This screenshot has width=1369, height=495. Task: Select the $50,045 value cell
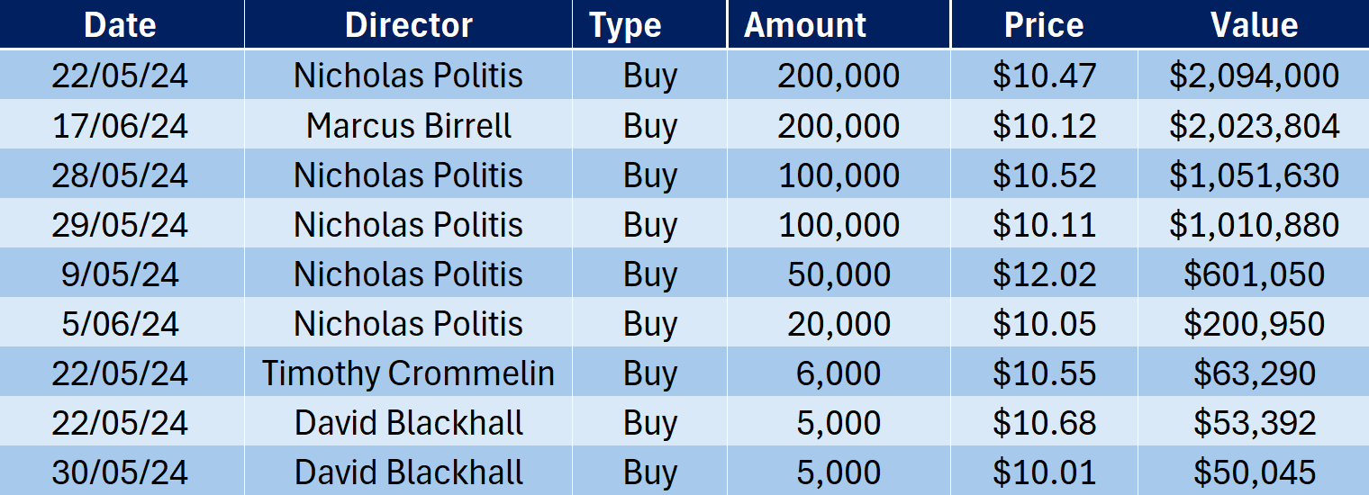click(x=1254, y=472)
